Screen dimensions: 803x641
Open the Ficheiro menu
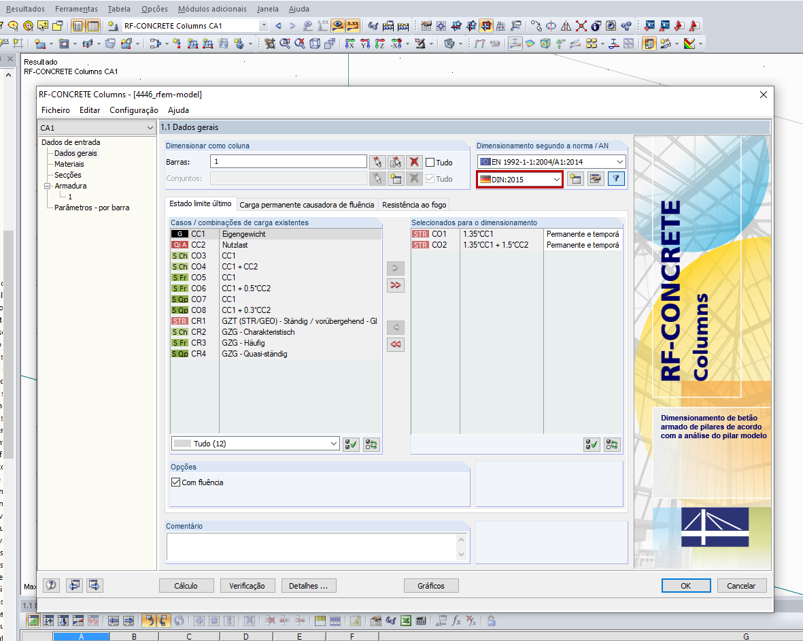pyautogui.click(x=56, y=110)
